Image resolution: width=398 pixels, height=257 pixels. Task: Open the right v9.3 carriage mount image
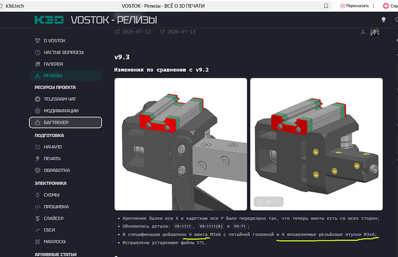[317, 144]
